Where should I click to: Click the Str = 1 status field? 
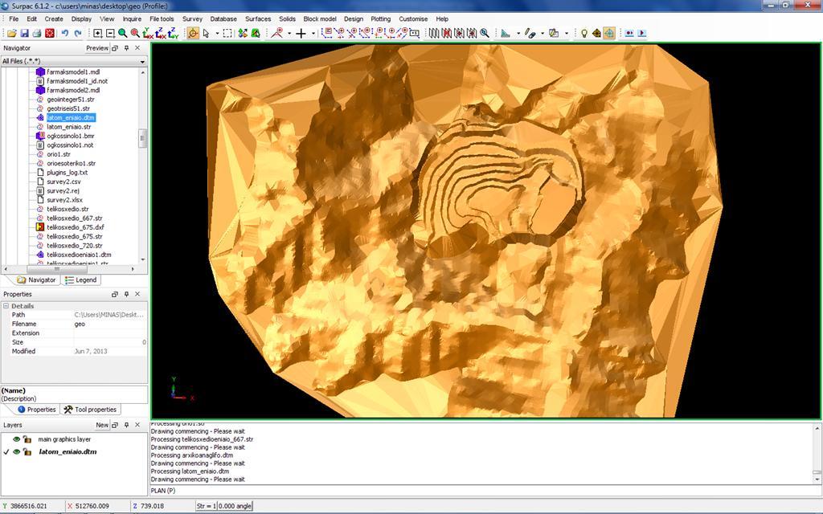tap(206, 506)
